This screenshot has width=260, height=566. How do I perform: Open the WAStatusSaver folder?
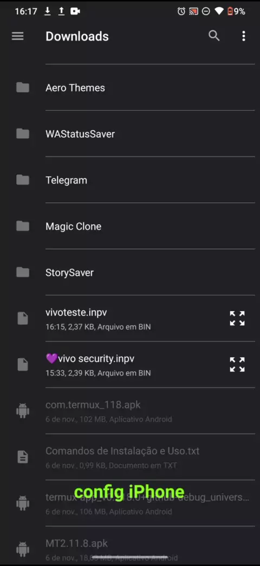pos(130,134)
